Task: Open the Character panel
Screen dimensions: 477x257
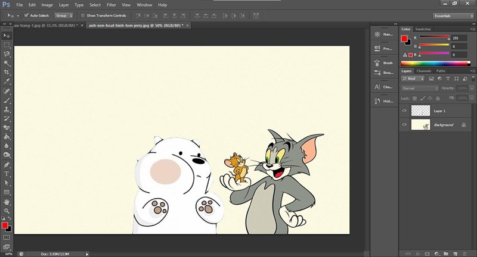Action: pyautogui.click(x=384, y=87)
